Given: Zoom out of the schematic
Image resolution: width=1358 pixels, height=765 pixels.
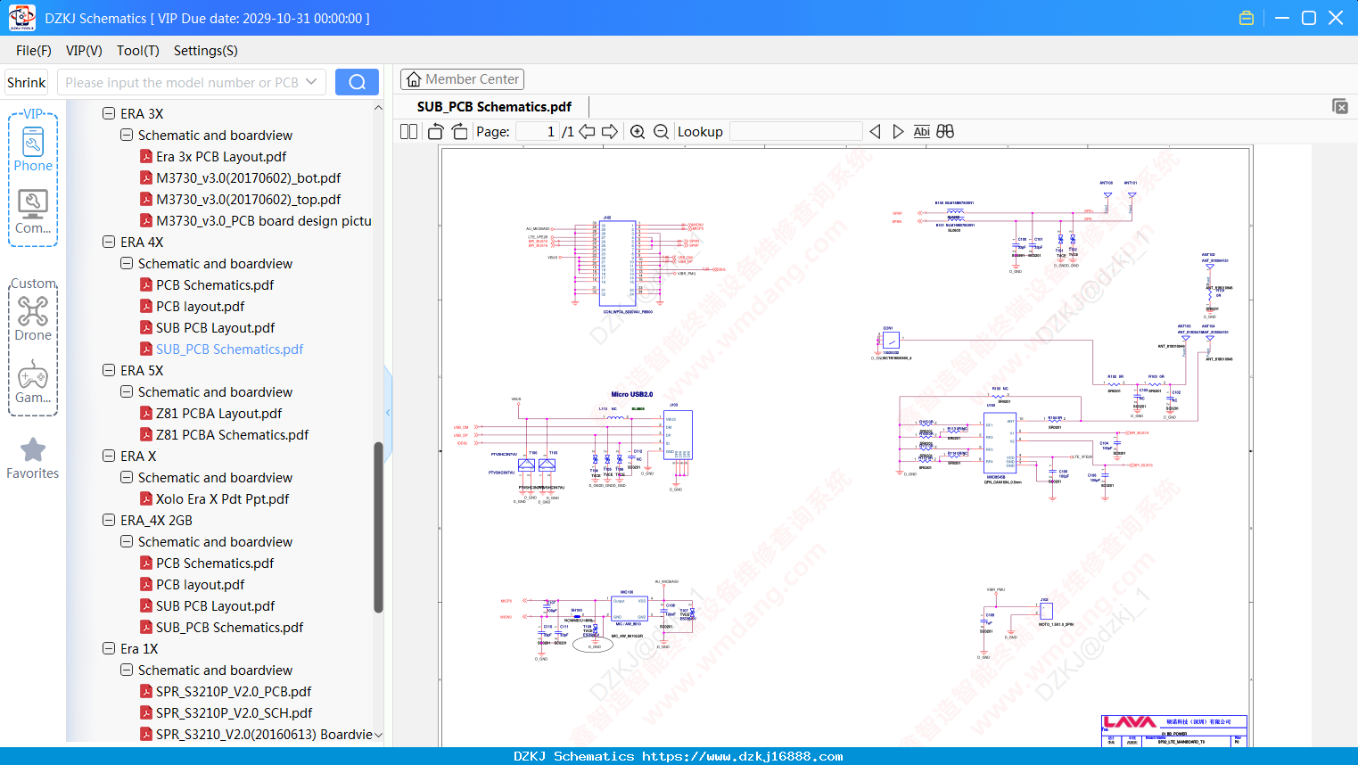Looking at the screenshot, I should click(661, 131).
